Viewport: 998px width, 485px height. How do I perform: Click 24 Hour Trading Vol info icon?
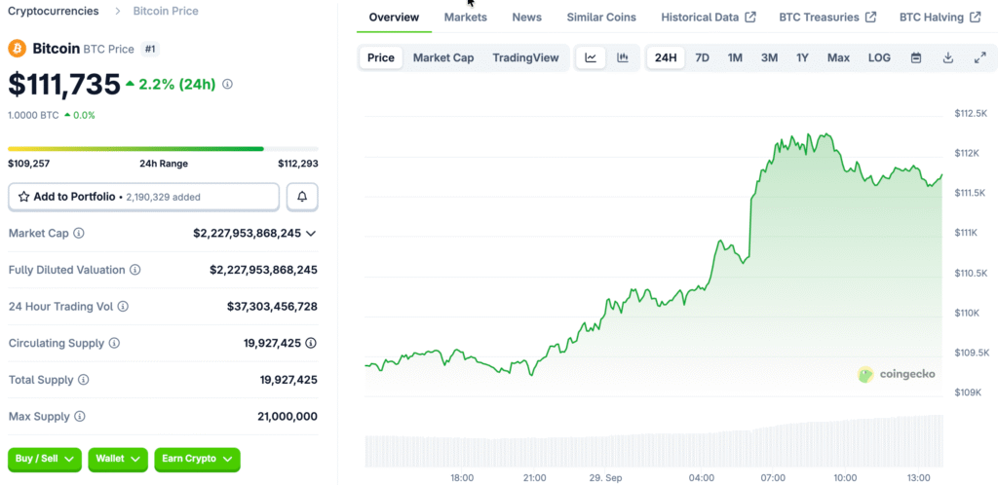123,307
